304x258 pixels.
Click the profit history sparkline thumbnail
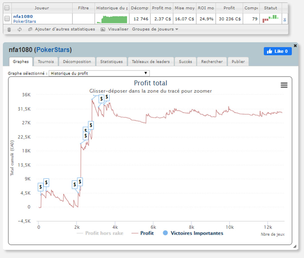[x=112, y=19]
